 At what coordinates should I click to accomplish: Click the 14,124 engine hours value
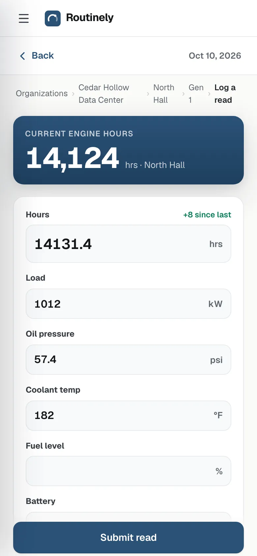click(72, 158)
